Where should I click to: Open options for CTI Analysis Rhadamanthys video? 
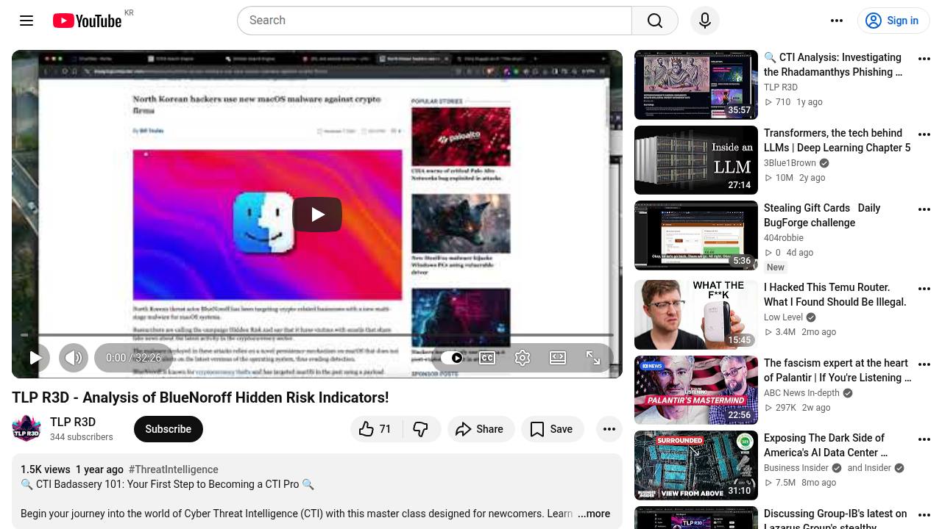pos(924,59)
